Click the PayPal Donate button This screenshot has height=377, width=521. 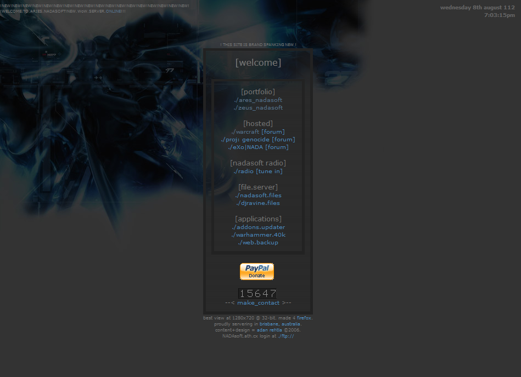(257, 271)
